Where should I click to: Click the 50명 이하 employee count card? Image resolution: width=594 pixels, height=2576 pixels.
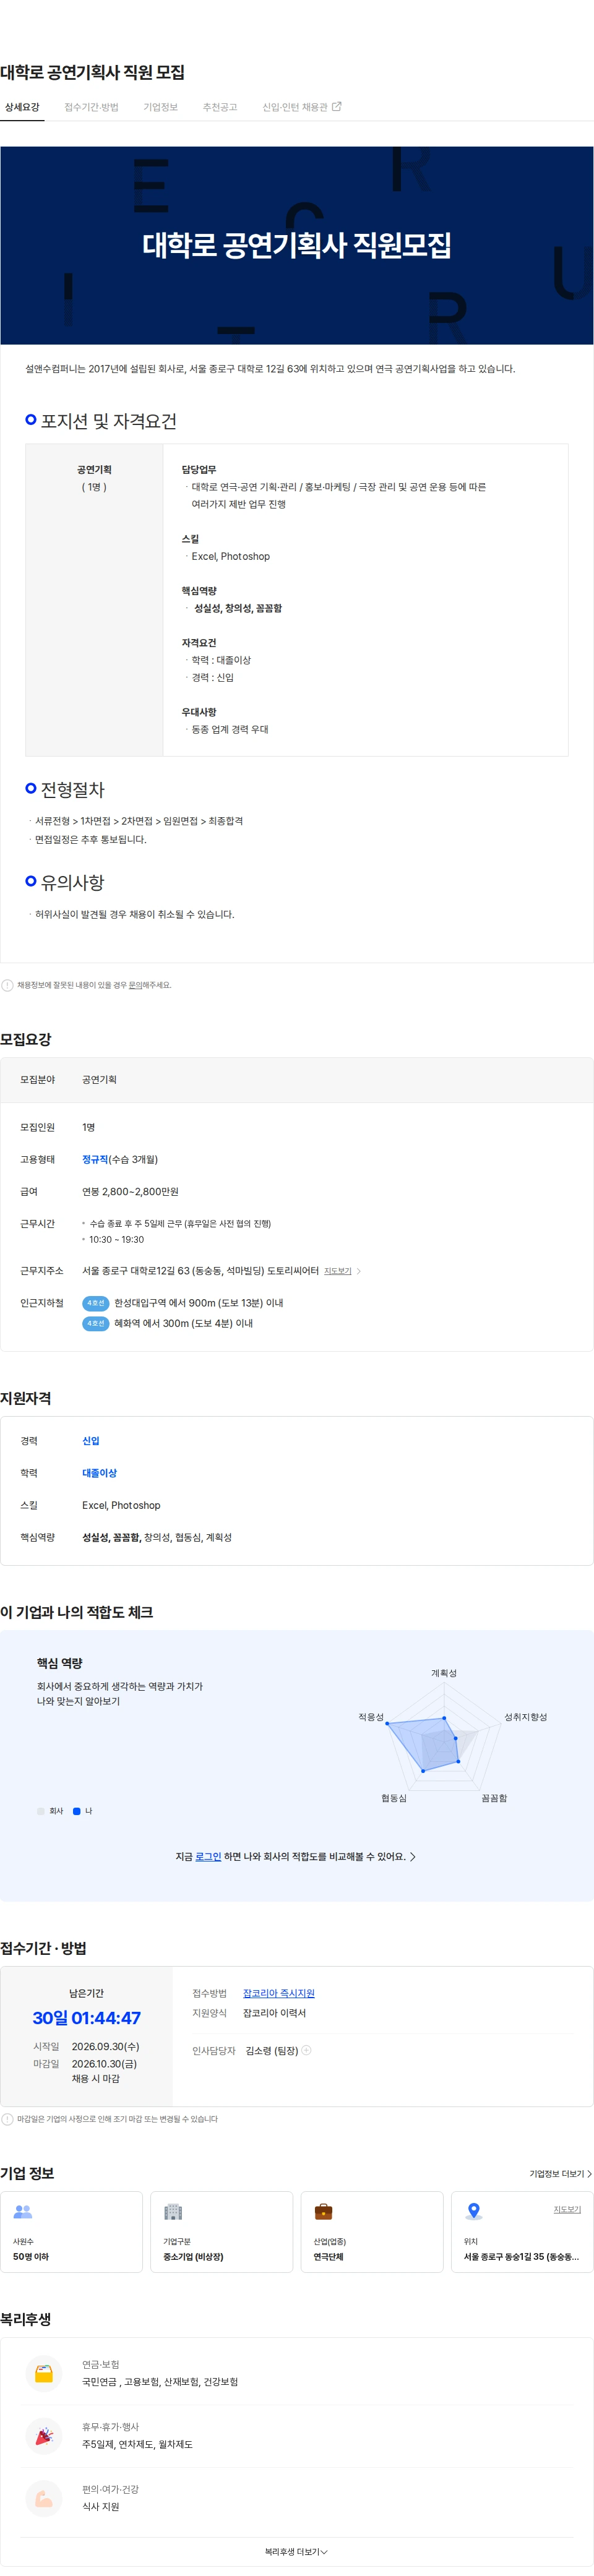tap(72, 2232)
